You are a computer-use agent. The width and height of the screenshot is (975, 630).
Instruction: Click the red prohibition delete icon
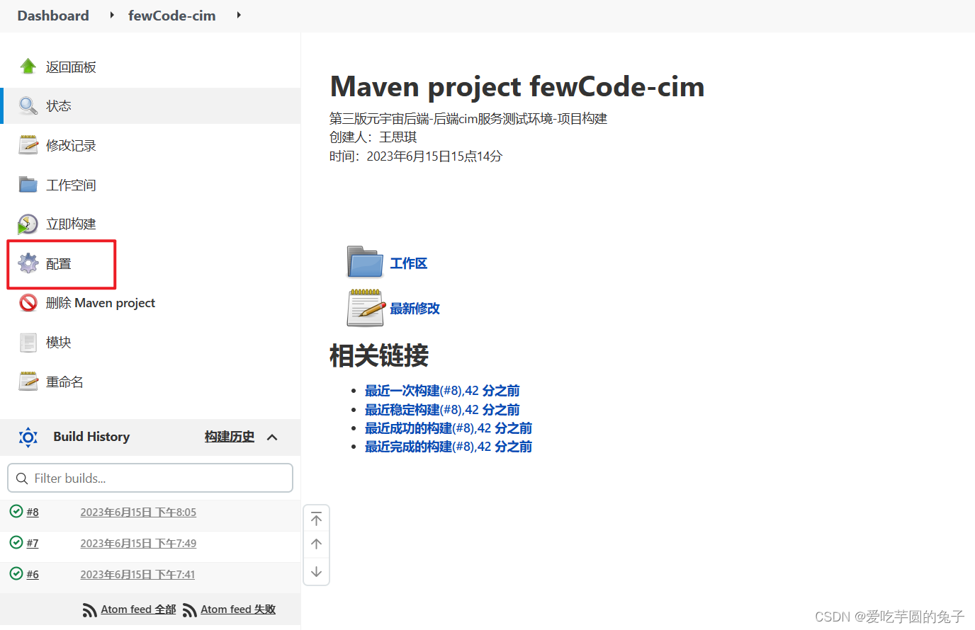(x=28, y=303)
